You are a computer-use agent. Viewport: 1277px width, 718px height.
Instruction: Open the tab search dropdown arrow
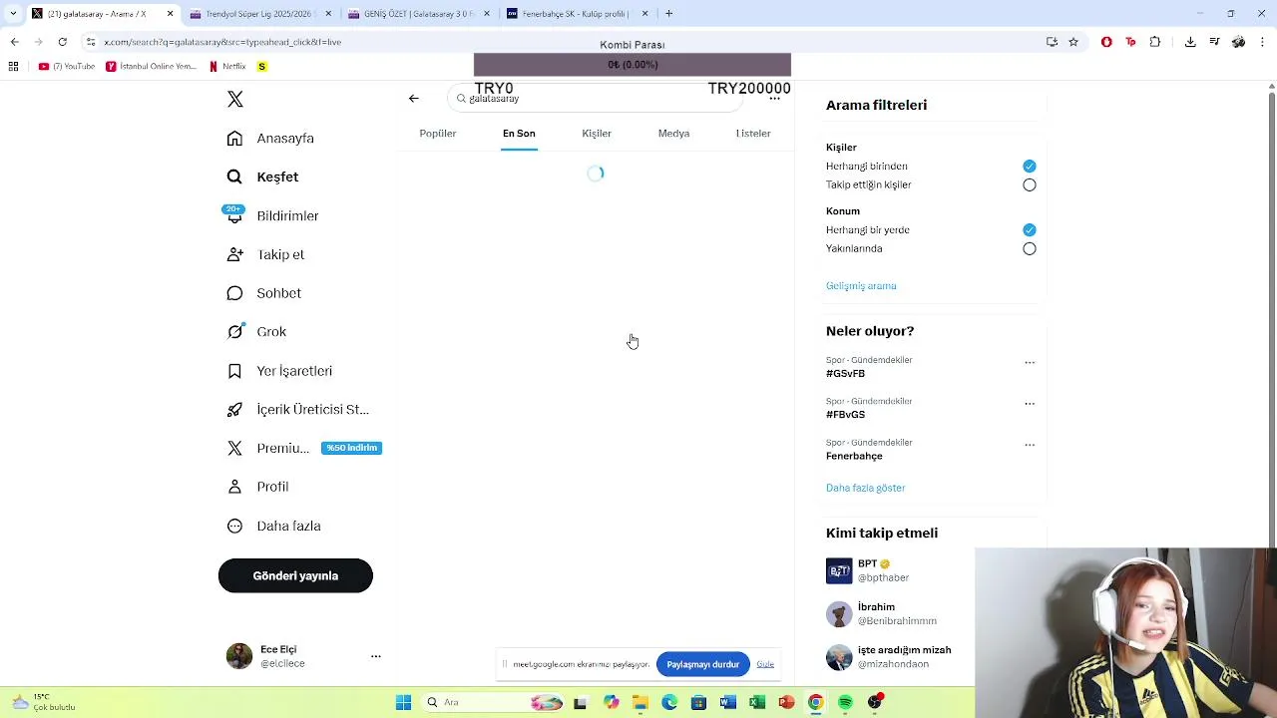pyautogui.click(x=13, y=14)
